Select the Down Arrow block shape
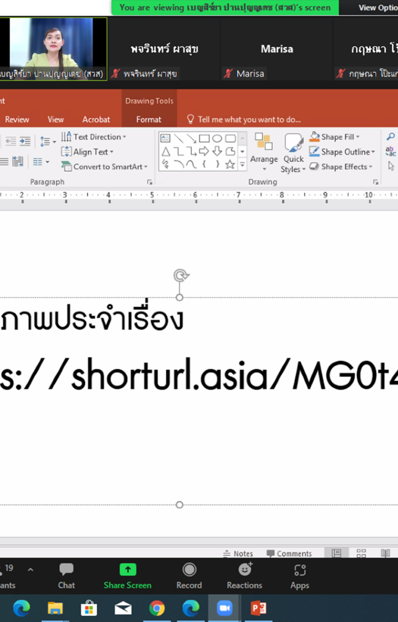Image resolution: width=398 pixels, height=622 pixels. coord(217,151)
